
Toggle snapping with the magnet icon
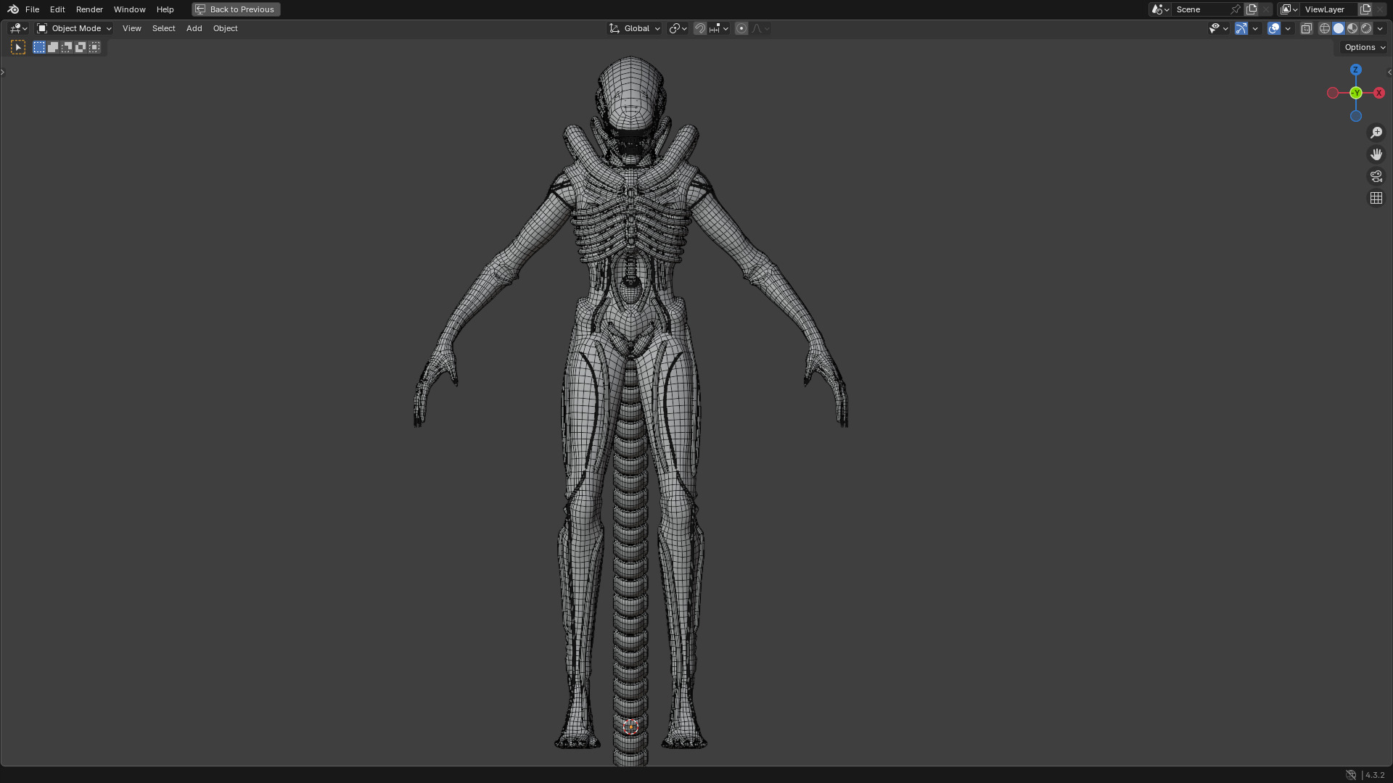pos(700,28)
